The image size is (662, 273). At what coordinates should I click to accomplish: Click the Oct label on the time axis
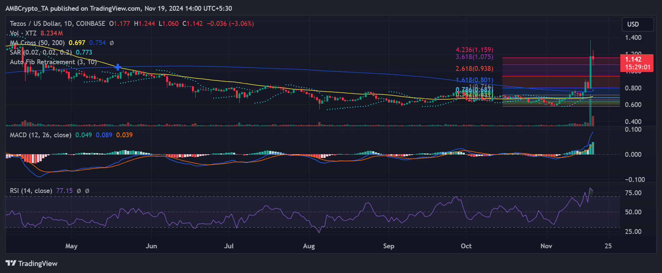pyautogui.click(x=466, y=246)
